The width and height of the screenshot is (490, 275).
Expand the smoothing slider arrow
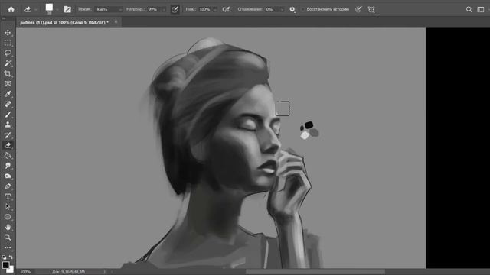(283, 9)
